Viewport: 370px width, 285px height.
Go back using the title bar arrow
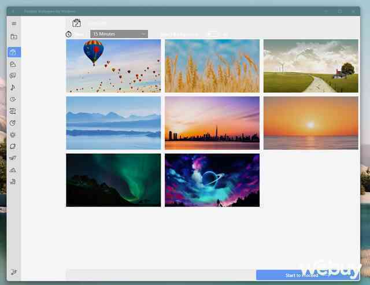[13, 12]
